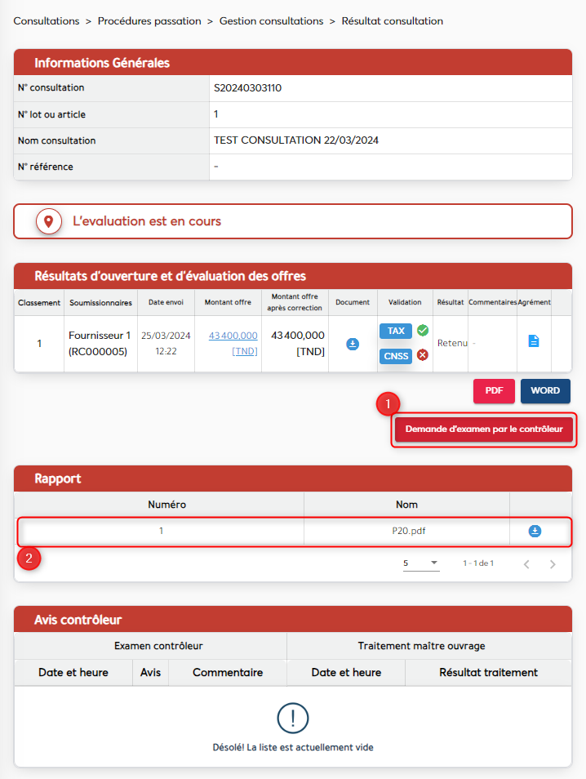Go to Procédures passation breadcrumb

click(149, 21)
